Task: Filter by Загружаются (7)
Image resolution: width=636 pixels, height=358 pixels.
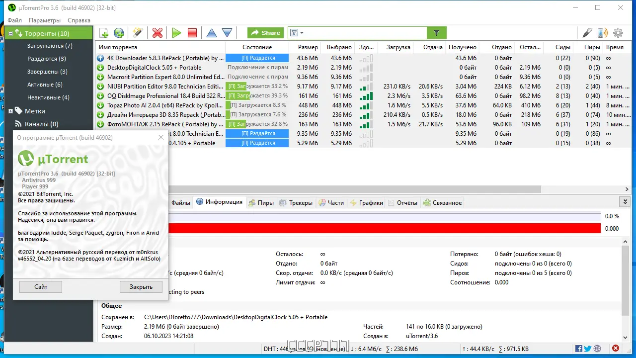Action: 50,46
